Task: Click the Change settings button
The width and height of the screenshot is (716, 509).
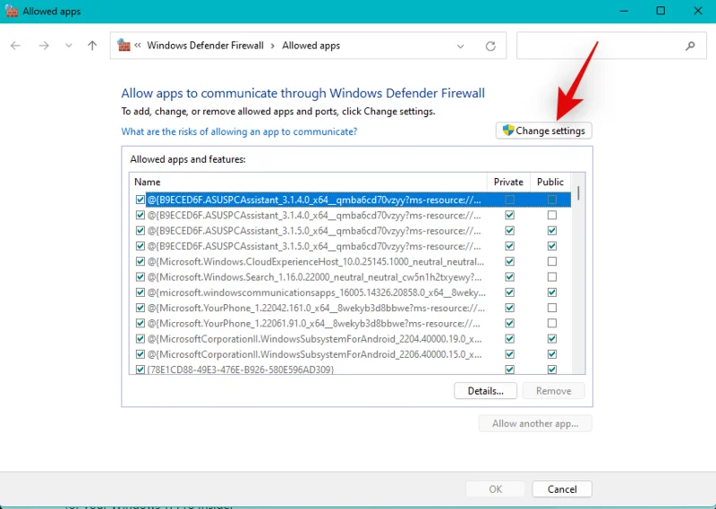Action: point(543,131)
